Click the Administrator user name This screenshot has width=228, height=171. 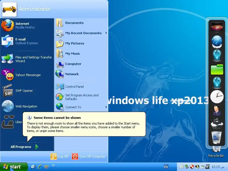[x=35, y=9]
